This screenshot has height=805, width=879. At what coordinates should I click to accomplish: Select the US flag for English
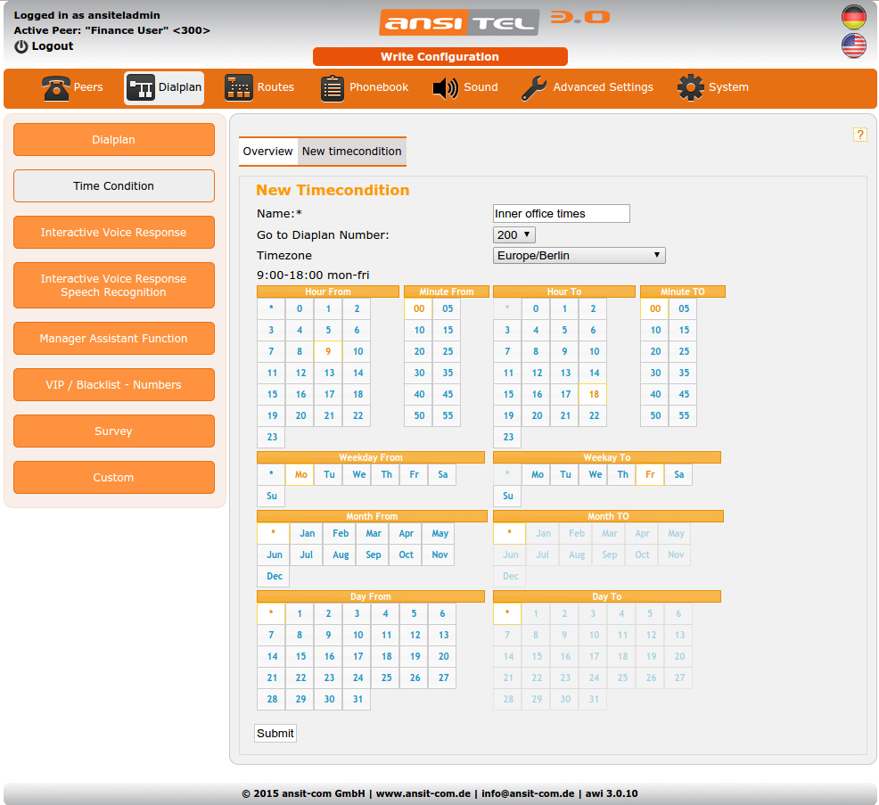[x=853, y=45]
